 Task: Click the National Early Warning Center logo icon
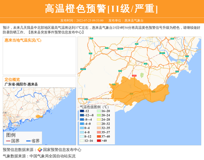pos(40,150)
